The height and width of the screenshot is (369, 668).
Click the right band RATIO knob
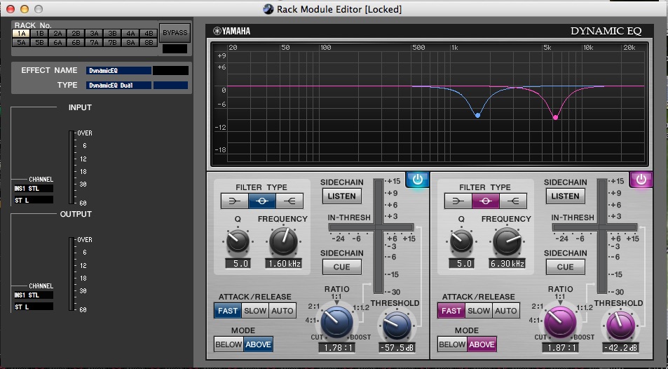(x=560, y=322)
